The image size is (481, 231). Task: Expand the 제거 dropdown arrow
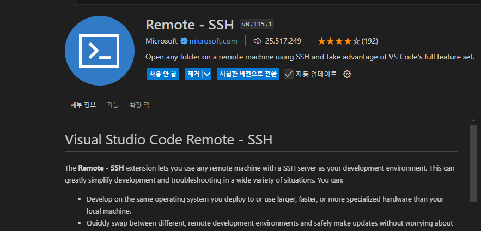point(207,74)
